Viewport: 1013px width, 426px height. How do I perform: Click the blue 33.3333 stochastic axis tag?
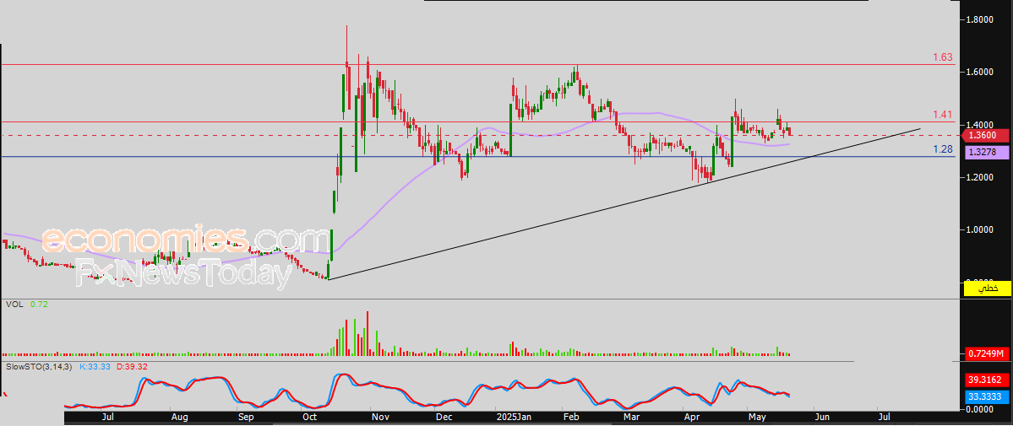(x=986, y=395)
